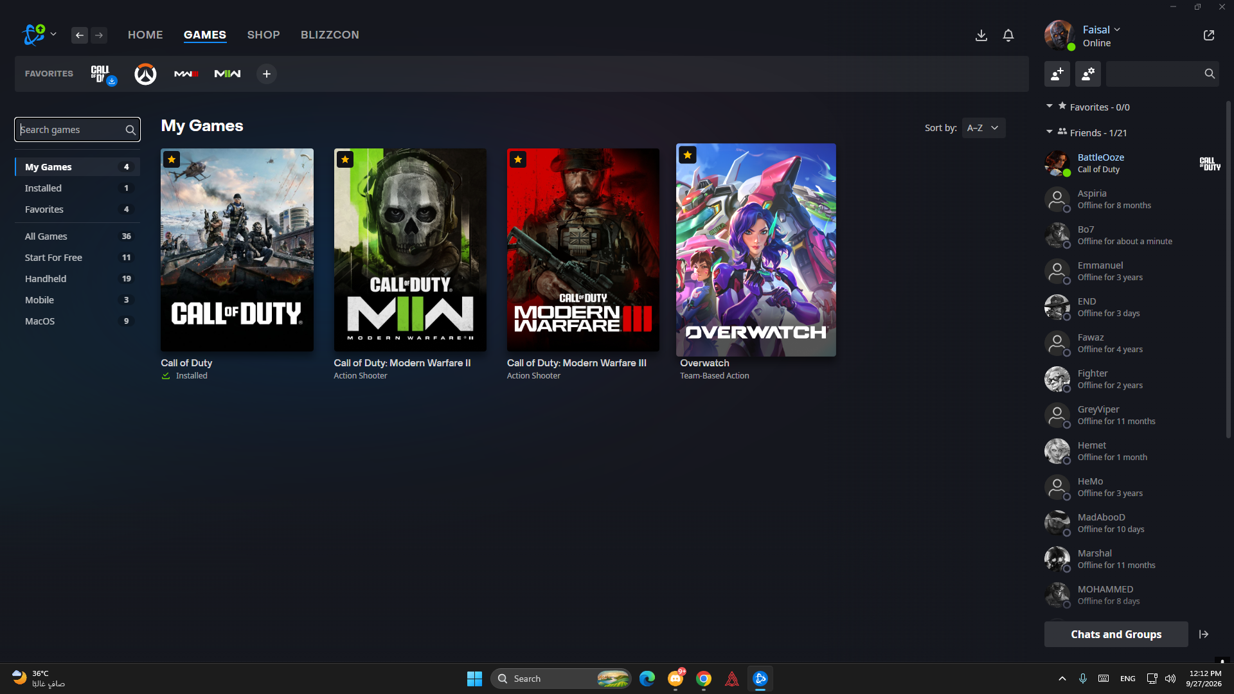Image resolution: width=1234 pixels, height=694 pixels.
Task: Open BattleOoze friend entry
Action: (1132, 163)
